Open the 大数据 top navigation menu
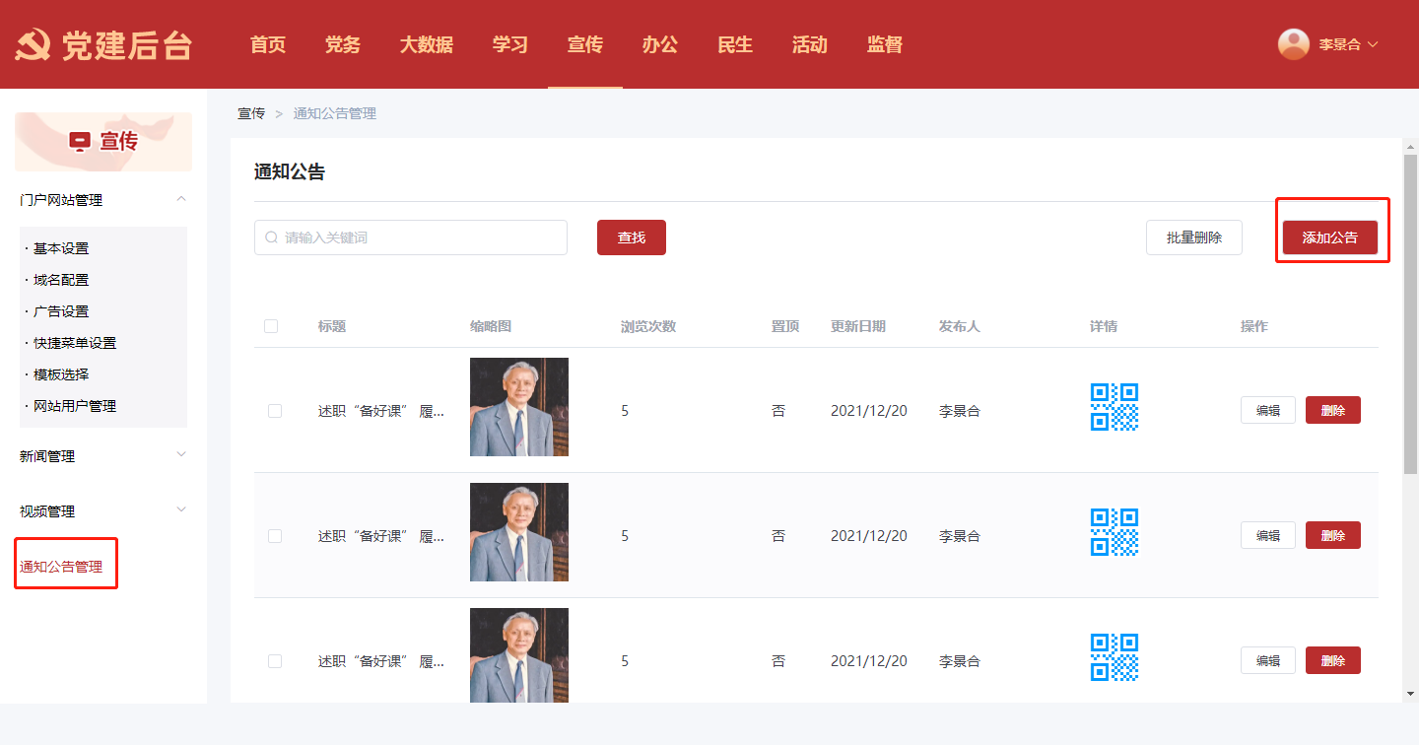Image resolution: width=1419 pixels, height=746 pixels. 426,44
